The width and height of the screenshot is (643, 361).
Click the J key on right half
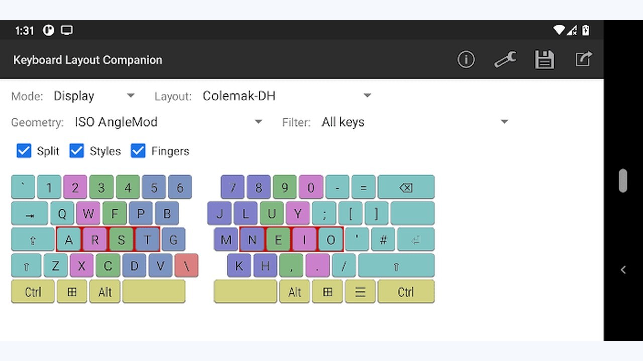(220, 214)
